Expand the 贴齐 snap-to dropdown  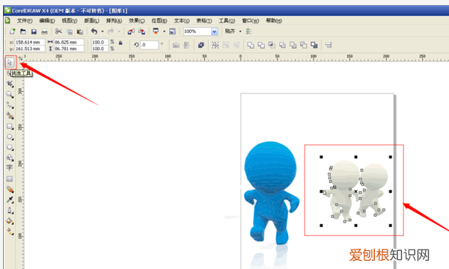240,31
